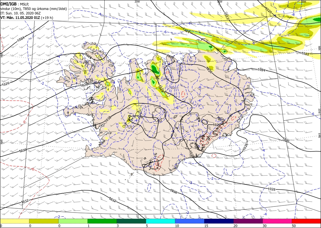Click the "VT: Mán. 11.05.2020 01Z (+19 h)" line

click(27, 18)
